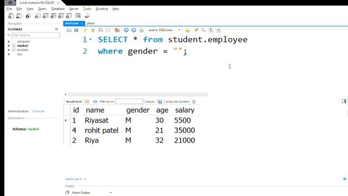
Task: Click the reconnect to DBMS icon
Action: pyautogui.click(x=87, y=16)
